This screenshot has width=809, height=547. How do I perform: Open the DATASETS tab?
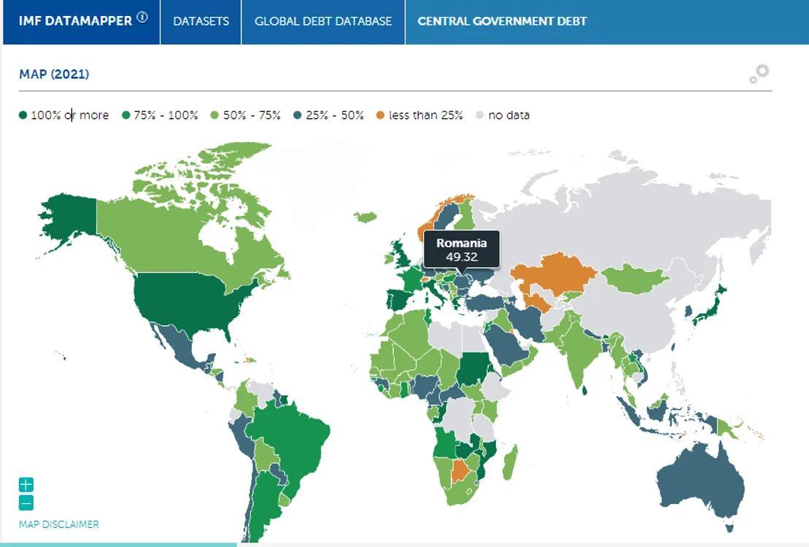tap(201, 22)
